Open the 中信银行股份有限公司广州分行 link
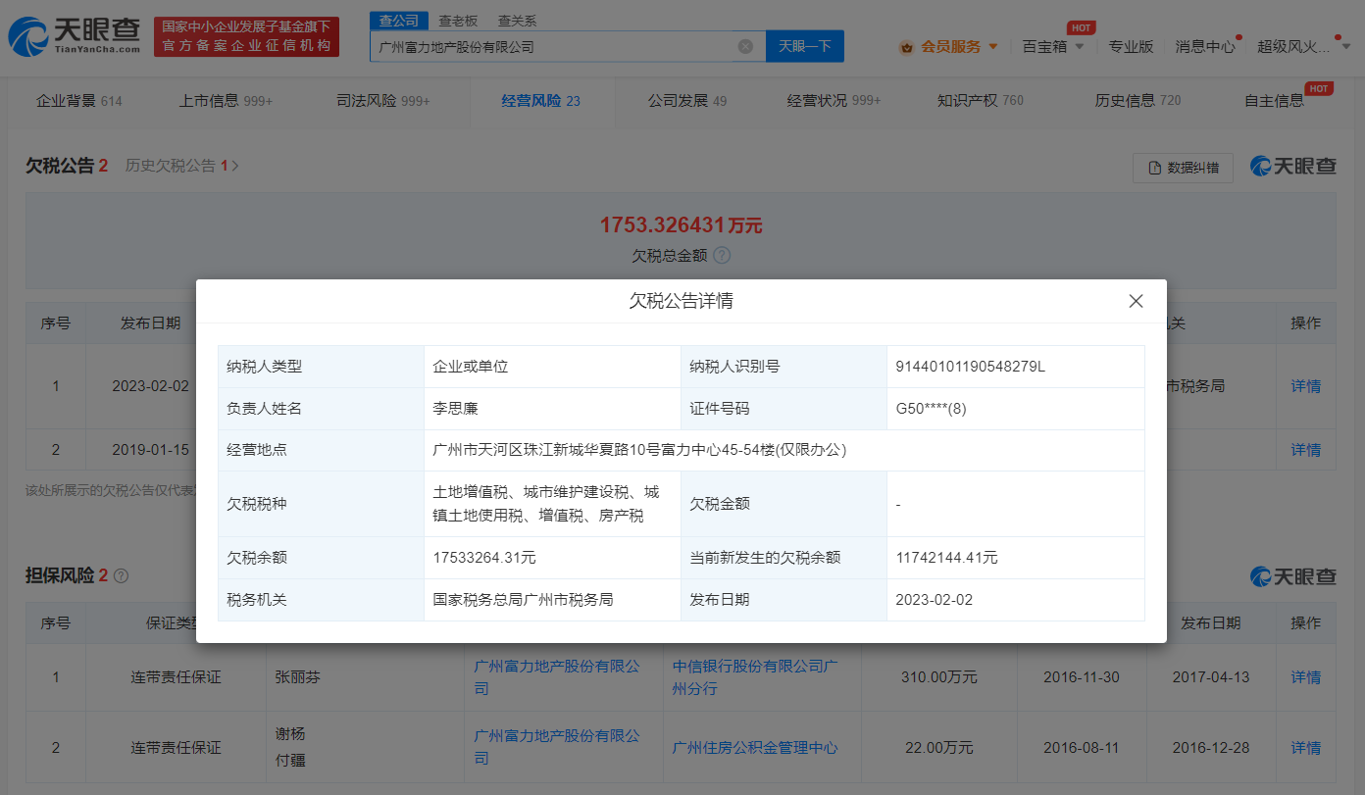 (x=754, y=676)
